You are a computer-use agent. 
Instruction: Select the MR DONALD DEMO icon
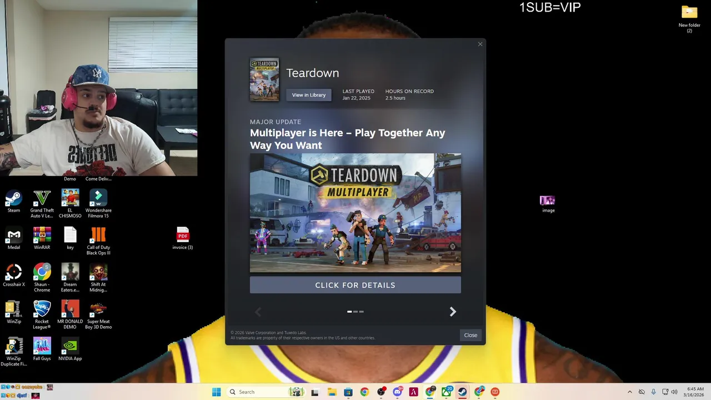click(70, 315)
